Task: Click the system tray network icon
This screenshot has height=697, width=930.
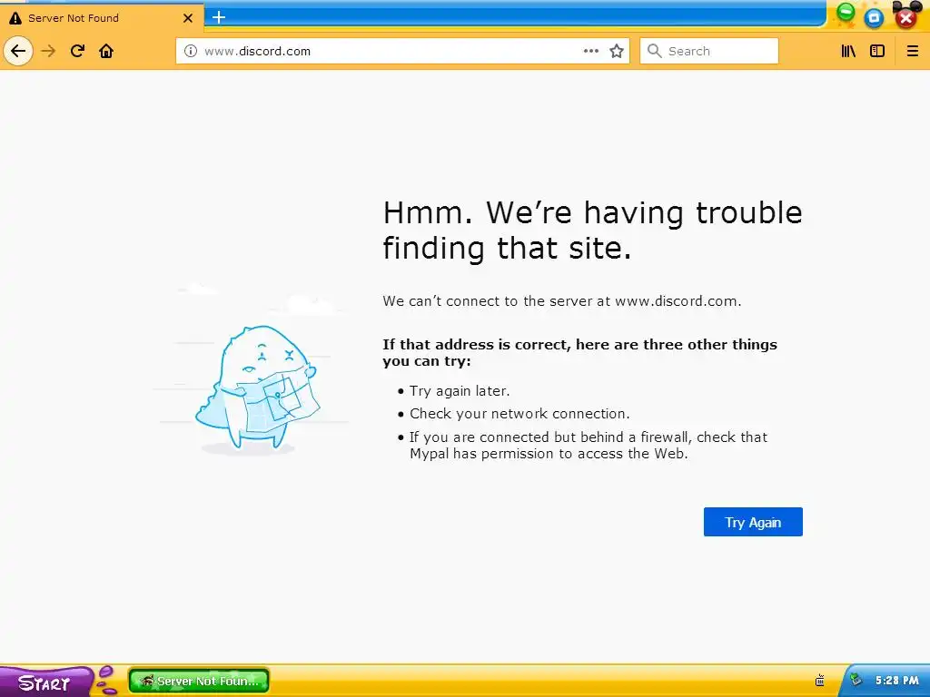Action: (x=856, y=681)
